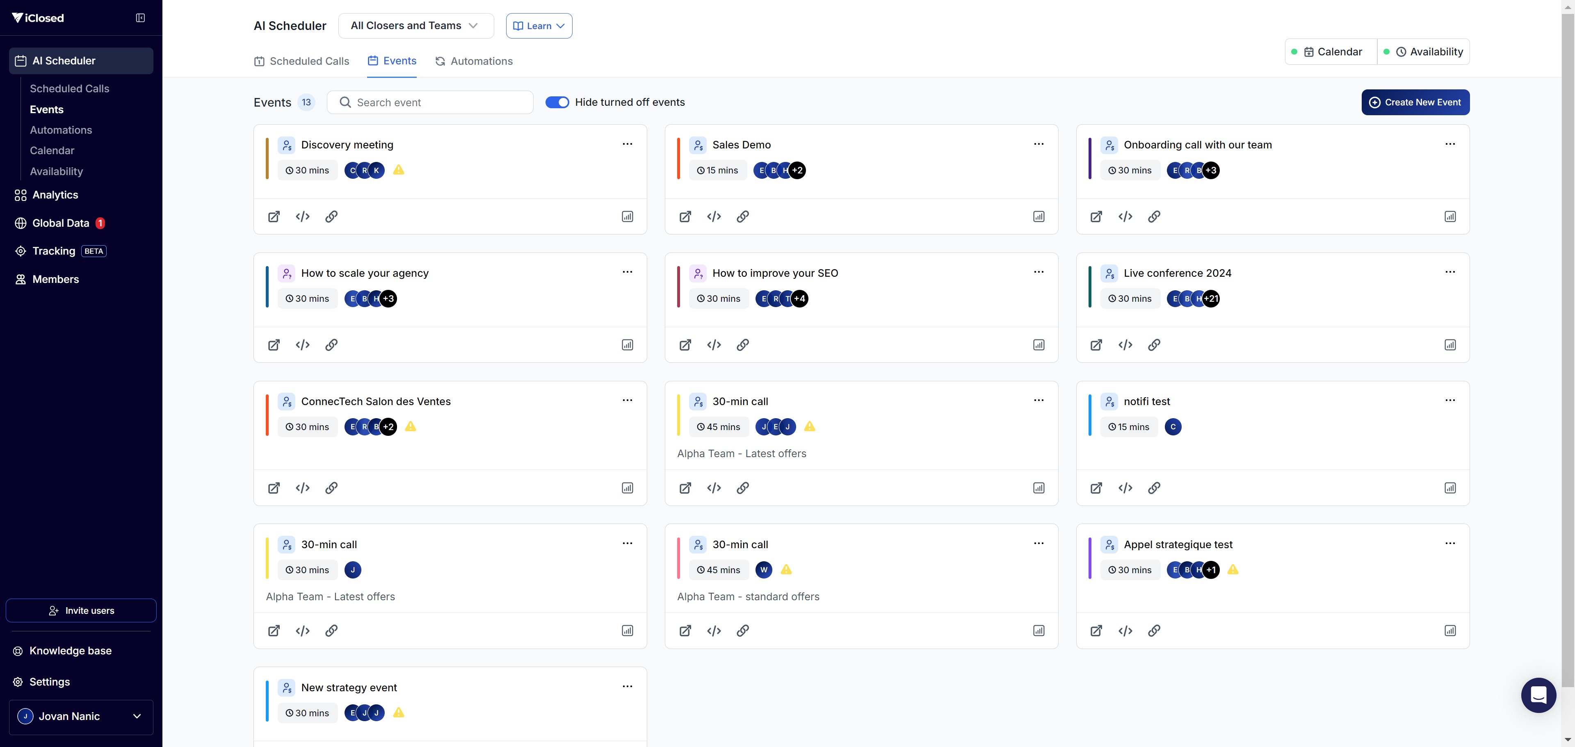Screen dimensions: 1575x747
Task: View statistics for Live conference 2024
Action: point(1449,345)
